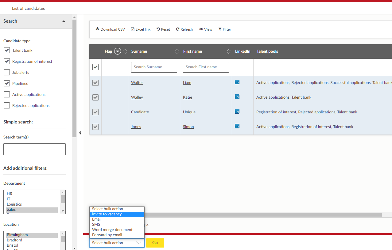Open Simon Jones's LinkedIn icon
This screenshot has height=250, width=392.
click(237, 126)
